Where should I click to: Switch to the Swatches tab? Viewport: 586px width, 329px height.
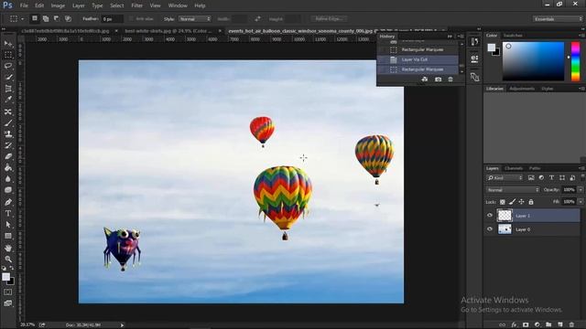point(513,36)
